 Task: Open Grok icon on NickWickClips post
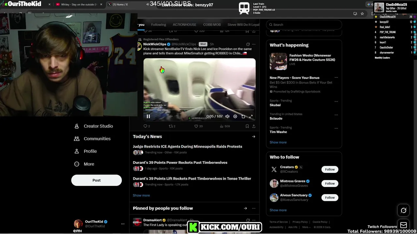pos(248,44)
